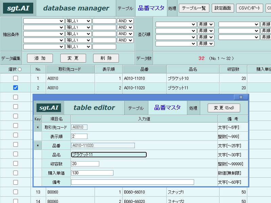Click the 表示順 column header
Viewport: 271px width, 203px height.
click(108, 69)
